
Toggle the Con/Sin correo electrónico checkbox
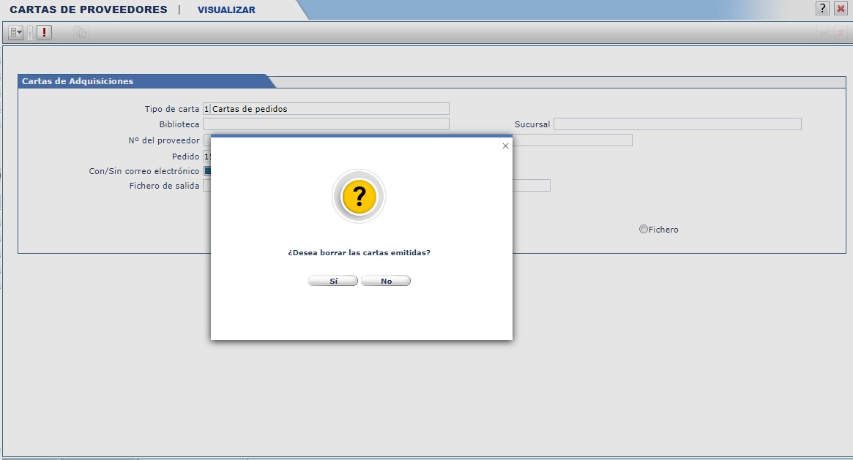(x=207, y=171)
